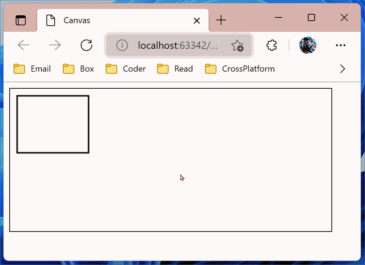Viewport: 365px width, 265px height.
Task: Open the Coder favorites folder
Action: 126,69
